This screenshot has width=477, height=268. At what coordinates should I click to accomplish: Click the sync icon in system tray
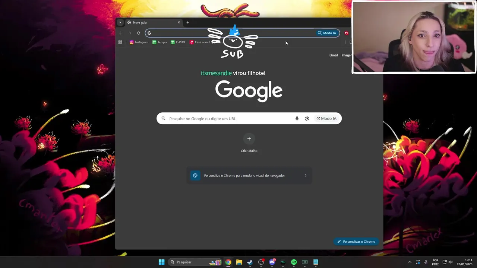click(418, 262)
